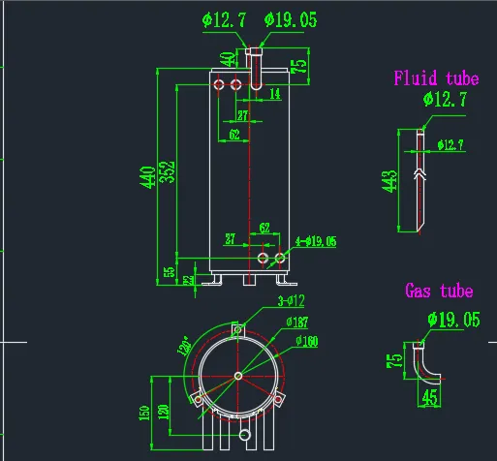Select the "4-ø19.05" hole callout
This screenshot has height=461, width=497.
[316, 241]
